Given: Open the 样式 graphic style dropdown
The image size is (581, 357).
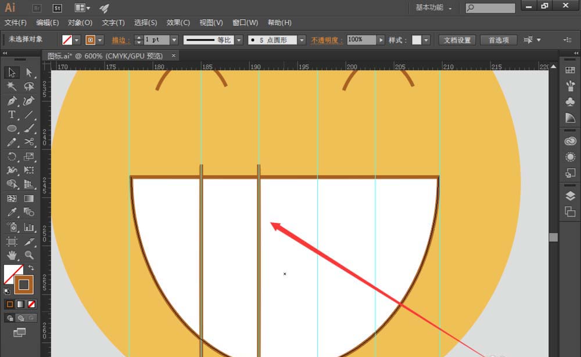Looking at the screenshot, I should [x=426, y=40].
